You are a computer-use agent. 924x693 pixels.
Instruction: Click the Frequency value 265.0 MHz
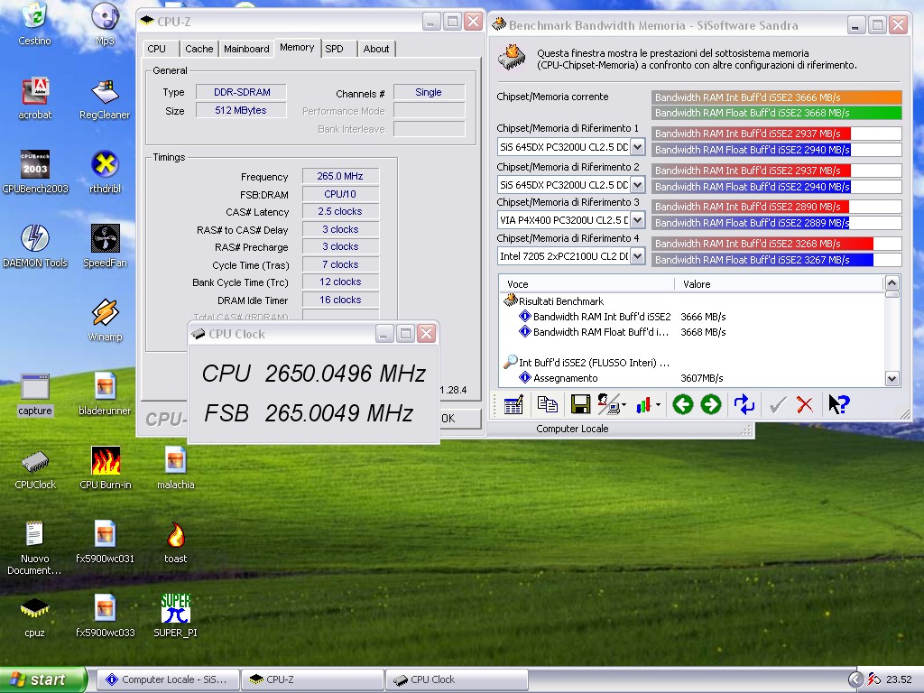tap(340, 176)
